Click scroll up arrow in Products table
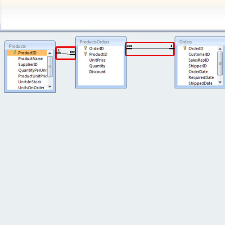 point(50,53)
